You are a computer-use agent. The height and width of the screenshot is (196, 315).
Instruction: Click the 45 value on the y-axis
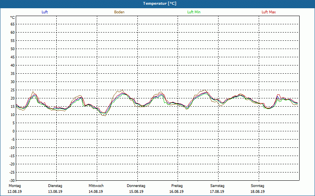coord(13,57)
